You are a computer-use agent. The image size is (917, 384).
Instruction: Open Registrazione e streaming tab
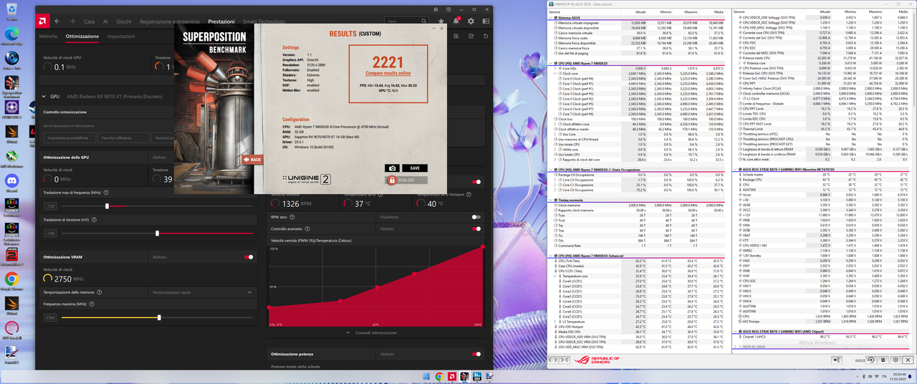click(170, 21)
